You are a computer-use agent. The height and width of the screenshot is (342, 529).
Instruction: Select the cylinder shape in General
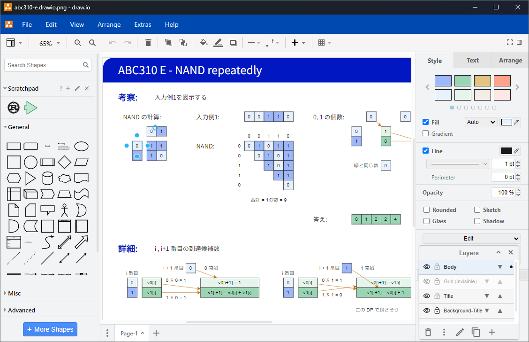(47, 179)
